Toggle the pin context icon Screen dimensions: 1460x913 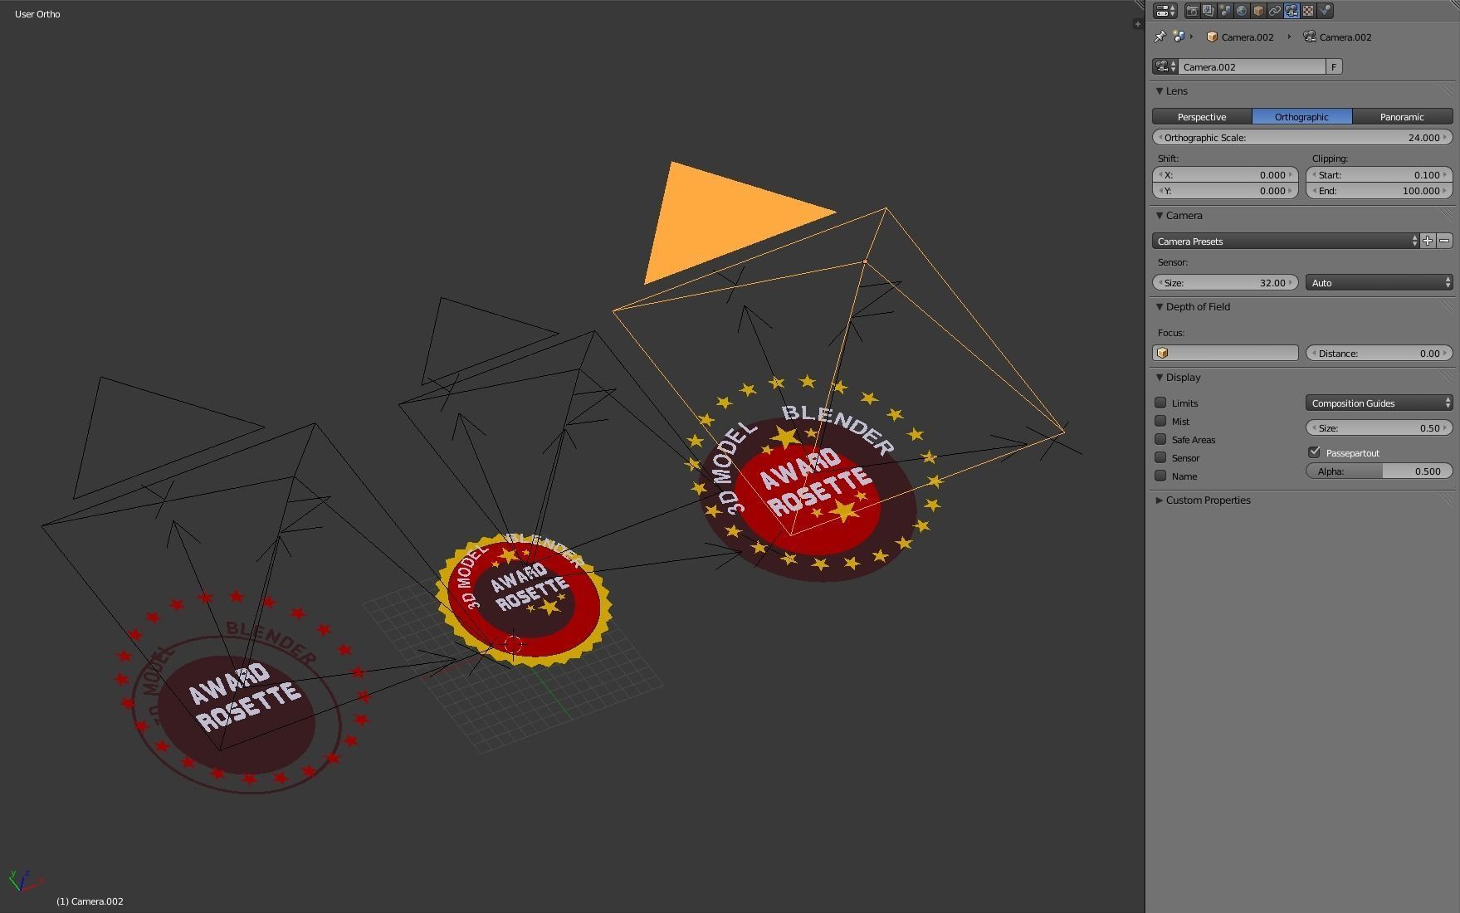(1160, 37)
